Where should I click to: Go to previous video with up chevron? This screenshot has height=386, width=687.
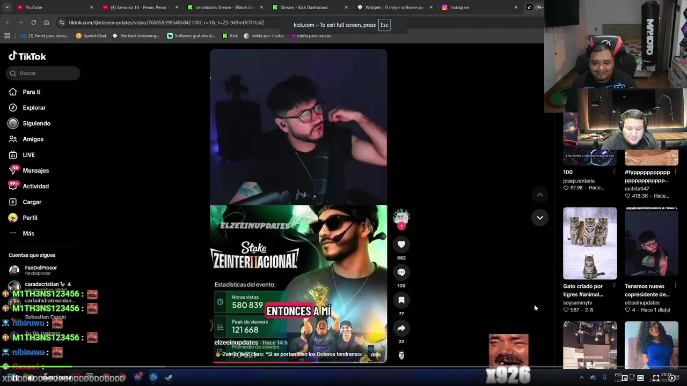tap(540, 195)
